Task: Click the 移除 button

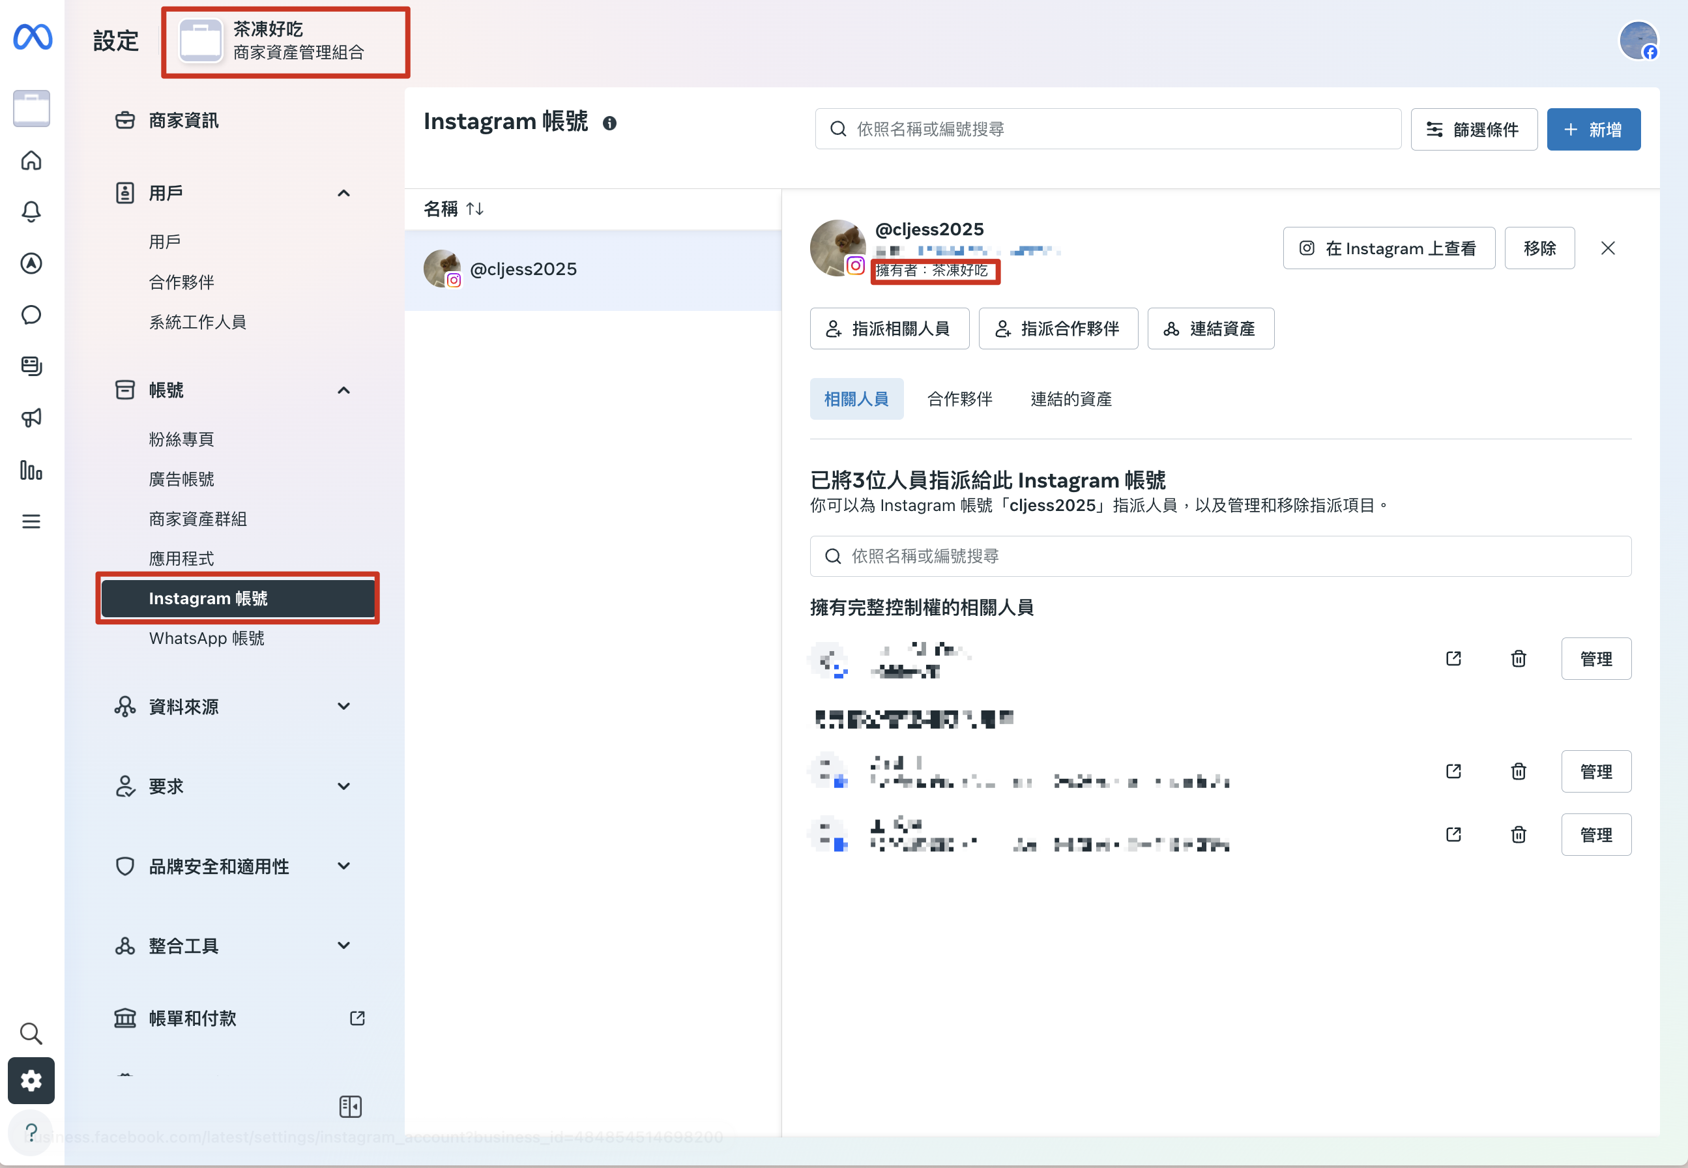Action: point(1539,248)
